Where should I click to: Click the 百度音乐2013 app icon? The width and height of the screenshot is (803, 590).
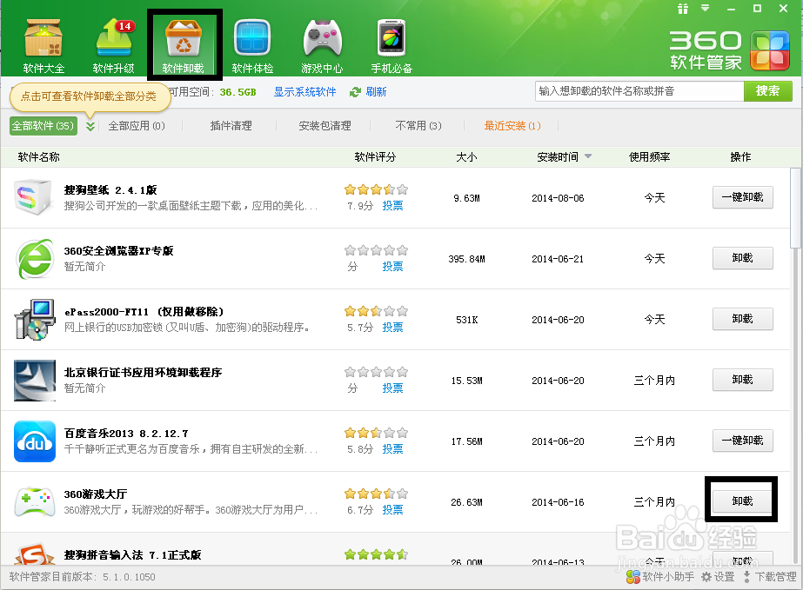34,441
